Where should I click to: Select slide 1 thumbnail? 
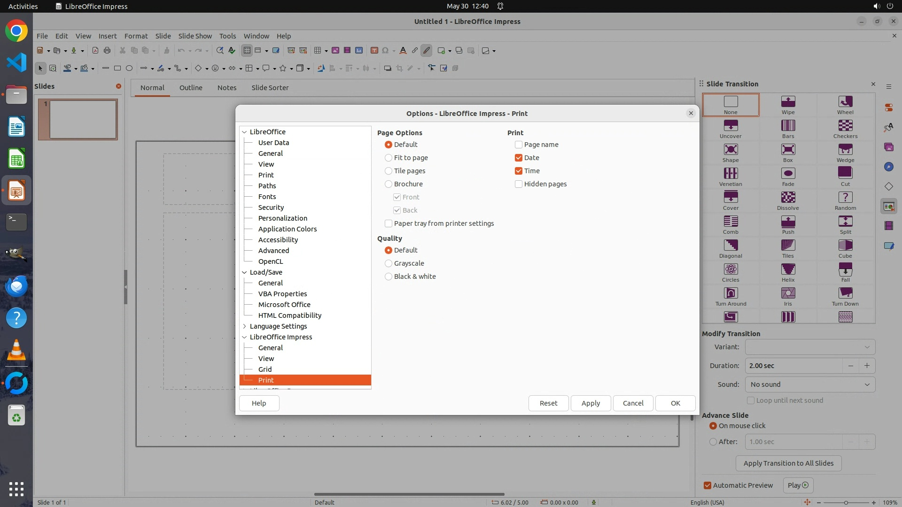pos(78,119)
